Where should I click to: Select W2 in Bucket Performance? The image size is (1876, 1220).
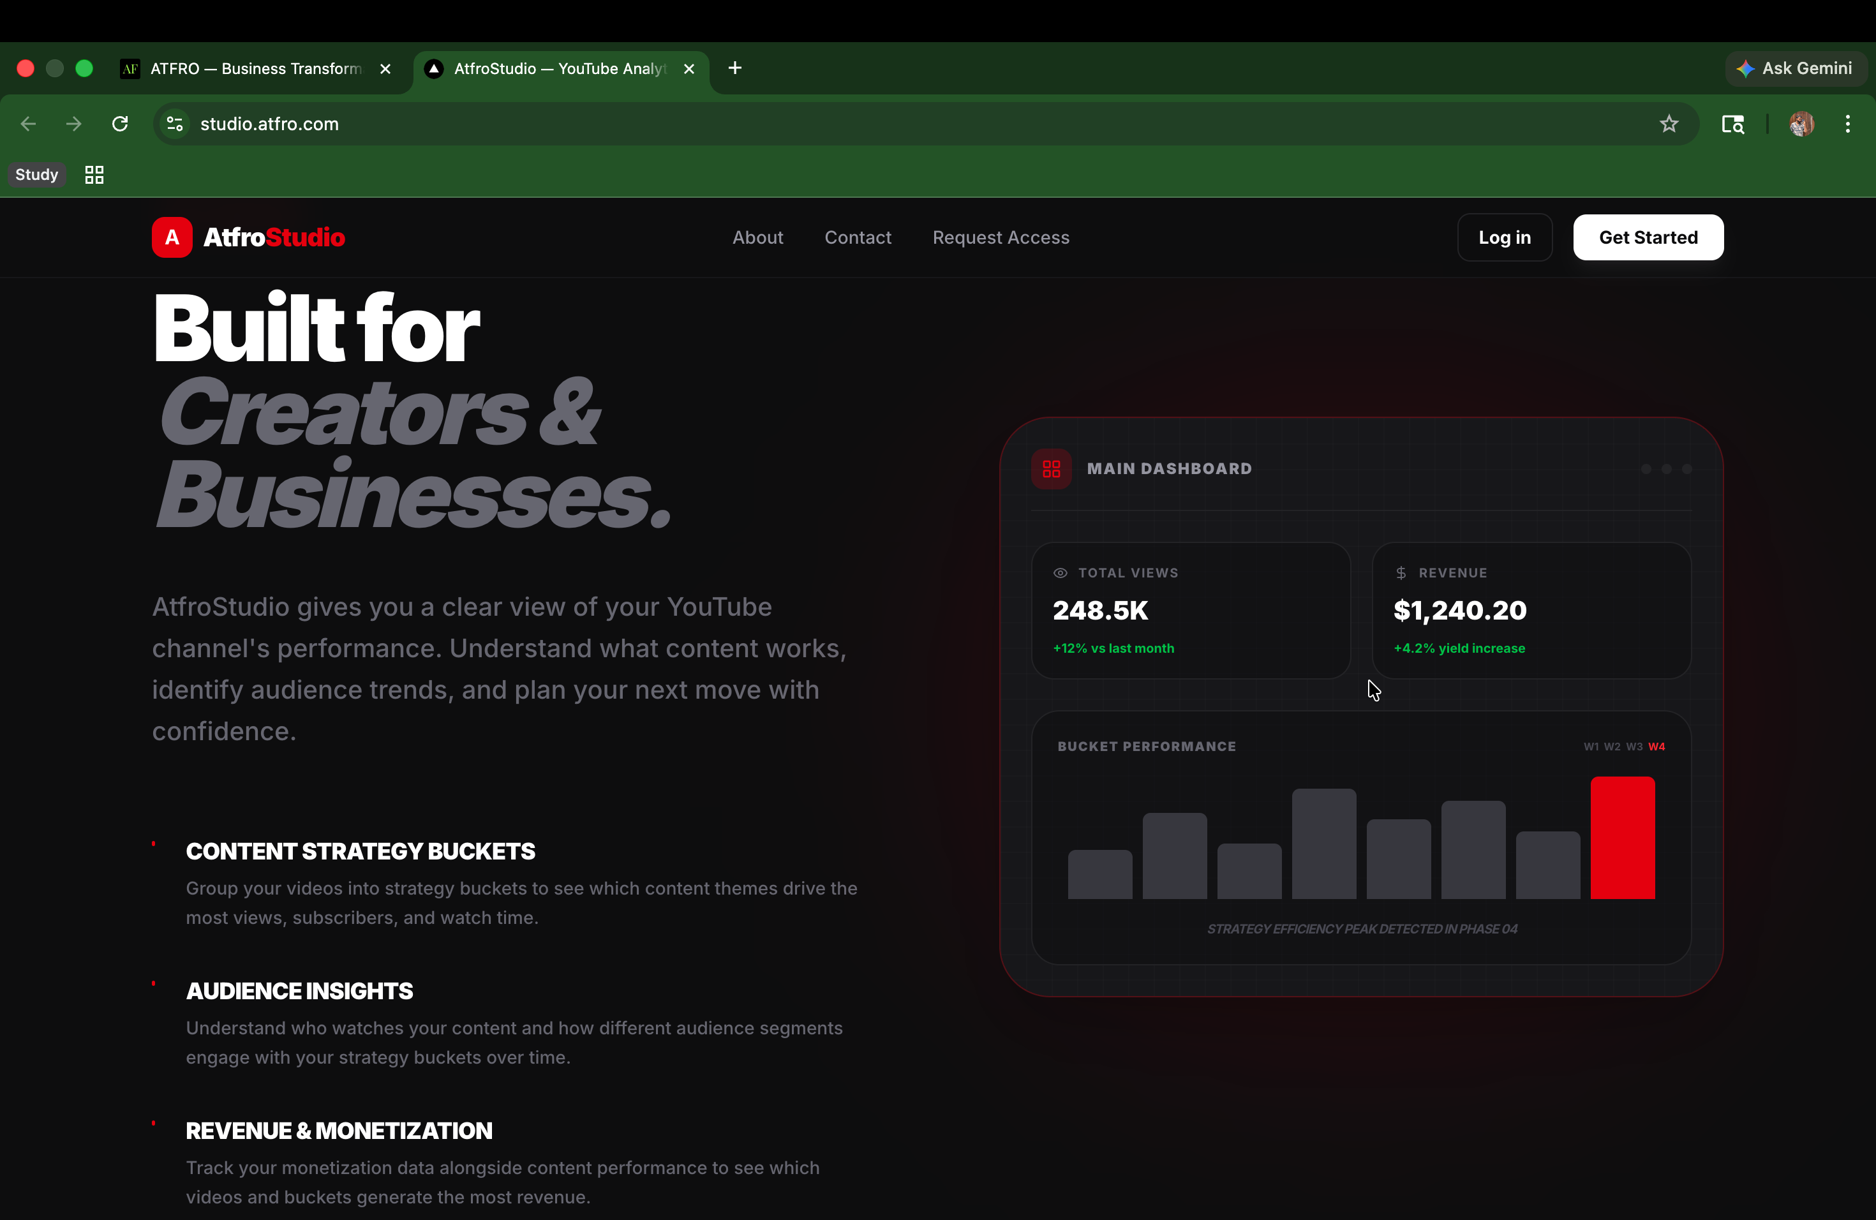[1612, 747]
